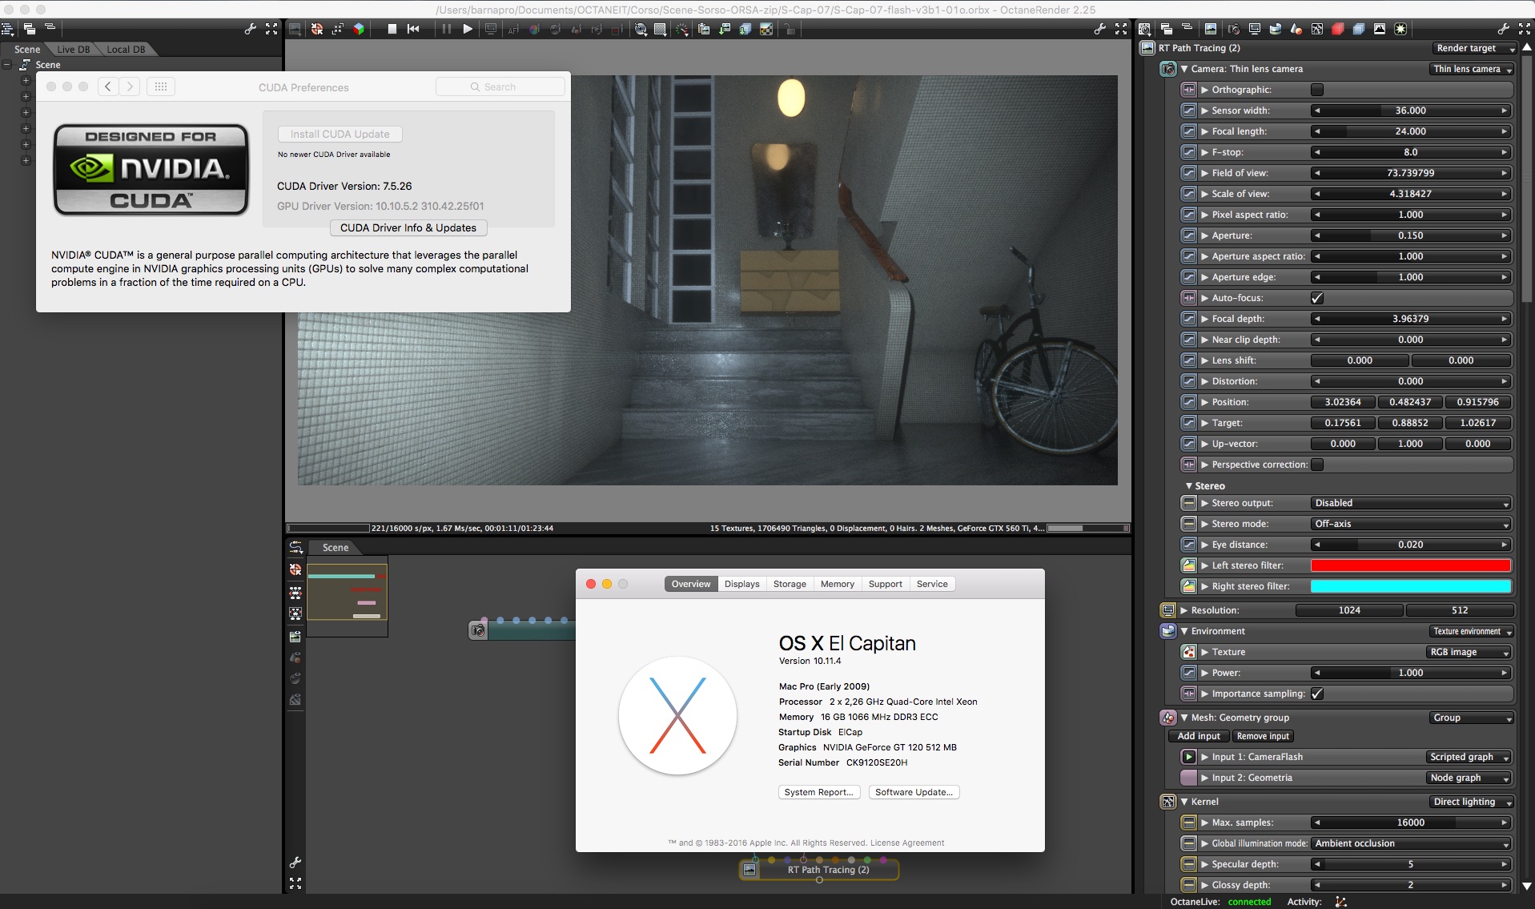The width and height of the screenshot is (1535, 909).
Task: Open the Direct lighting kernel dropdown
Action: point(1473,802)
